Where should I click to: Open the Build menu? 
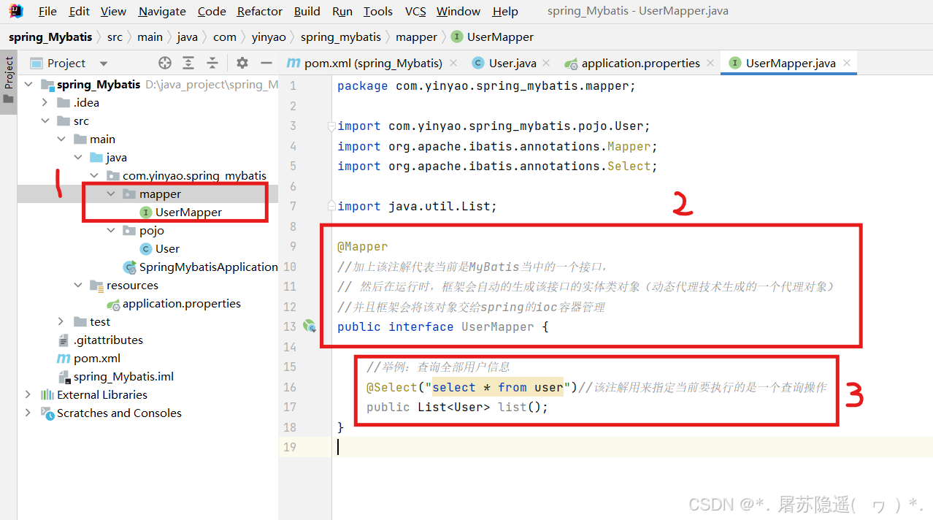[307, 11]
